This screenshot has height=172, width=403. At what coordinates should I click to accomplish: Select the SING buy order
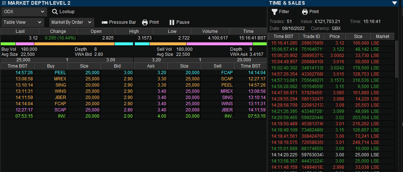67,85
